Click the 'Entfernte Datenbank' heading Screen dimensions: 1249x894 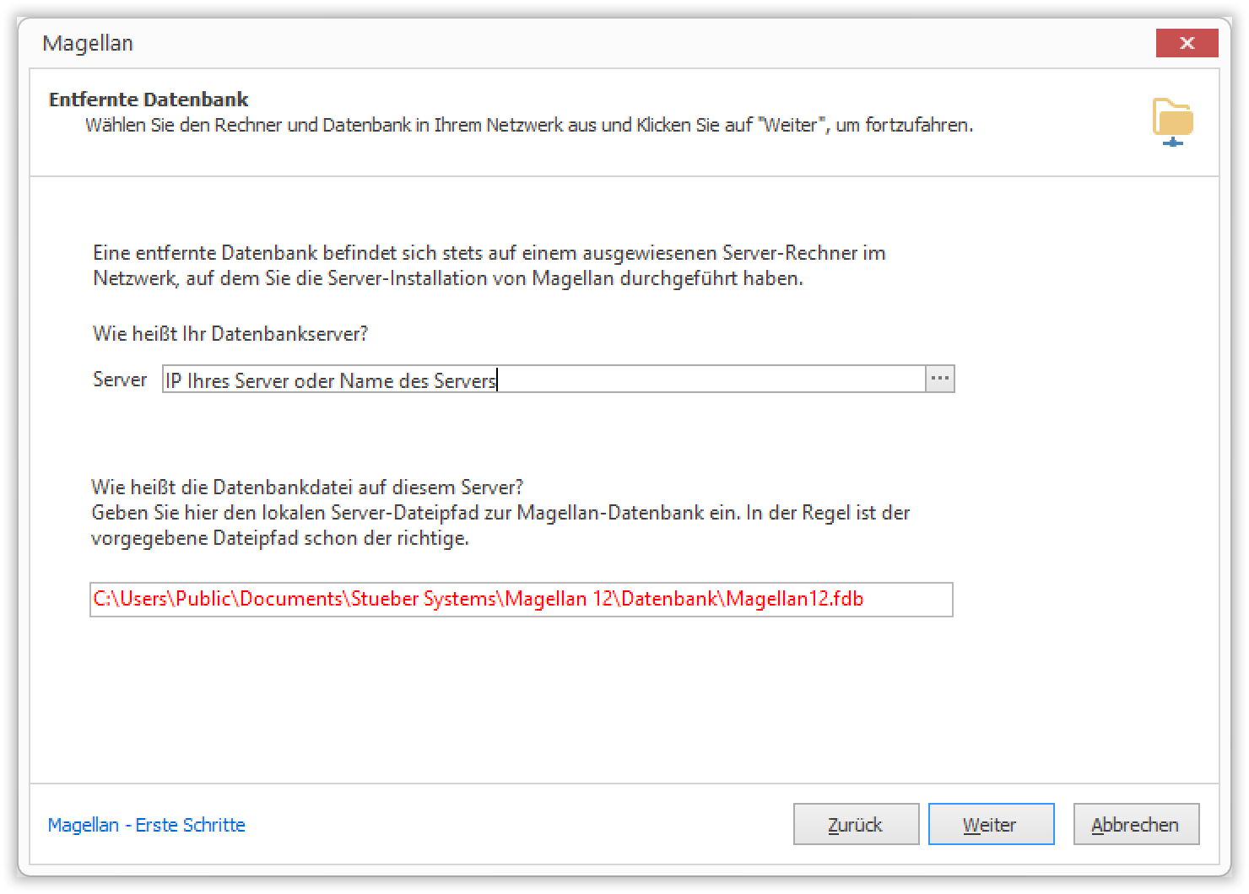pos(149,100)
